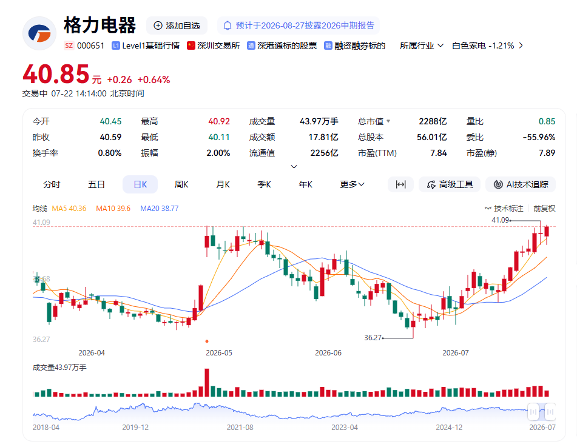This screenshot has height=447, width=577.
Task: Click the MA20 38.77 legend label
Action: click(160, 209)
